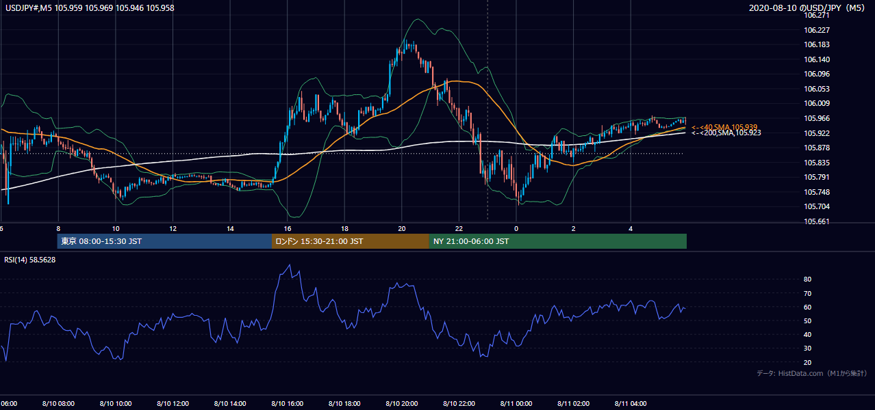
Task: Select the ロンドン 15:30-21:00 JST session bar
Action: (351, 241)
